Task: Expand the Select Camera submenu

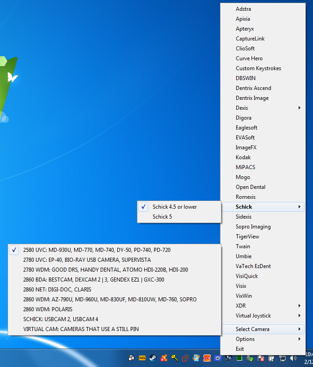Action: (x=263, y=329)
